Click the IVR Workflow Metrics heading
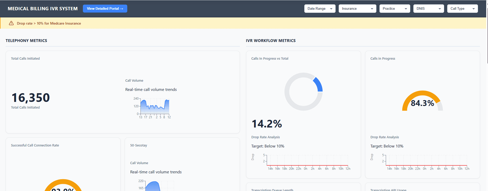The width and height of the screenshot is (488, 191). coord(271,40)
